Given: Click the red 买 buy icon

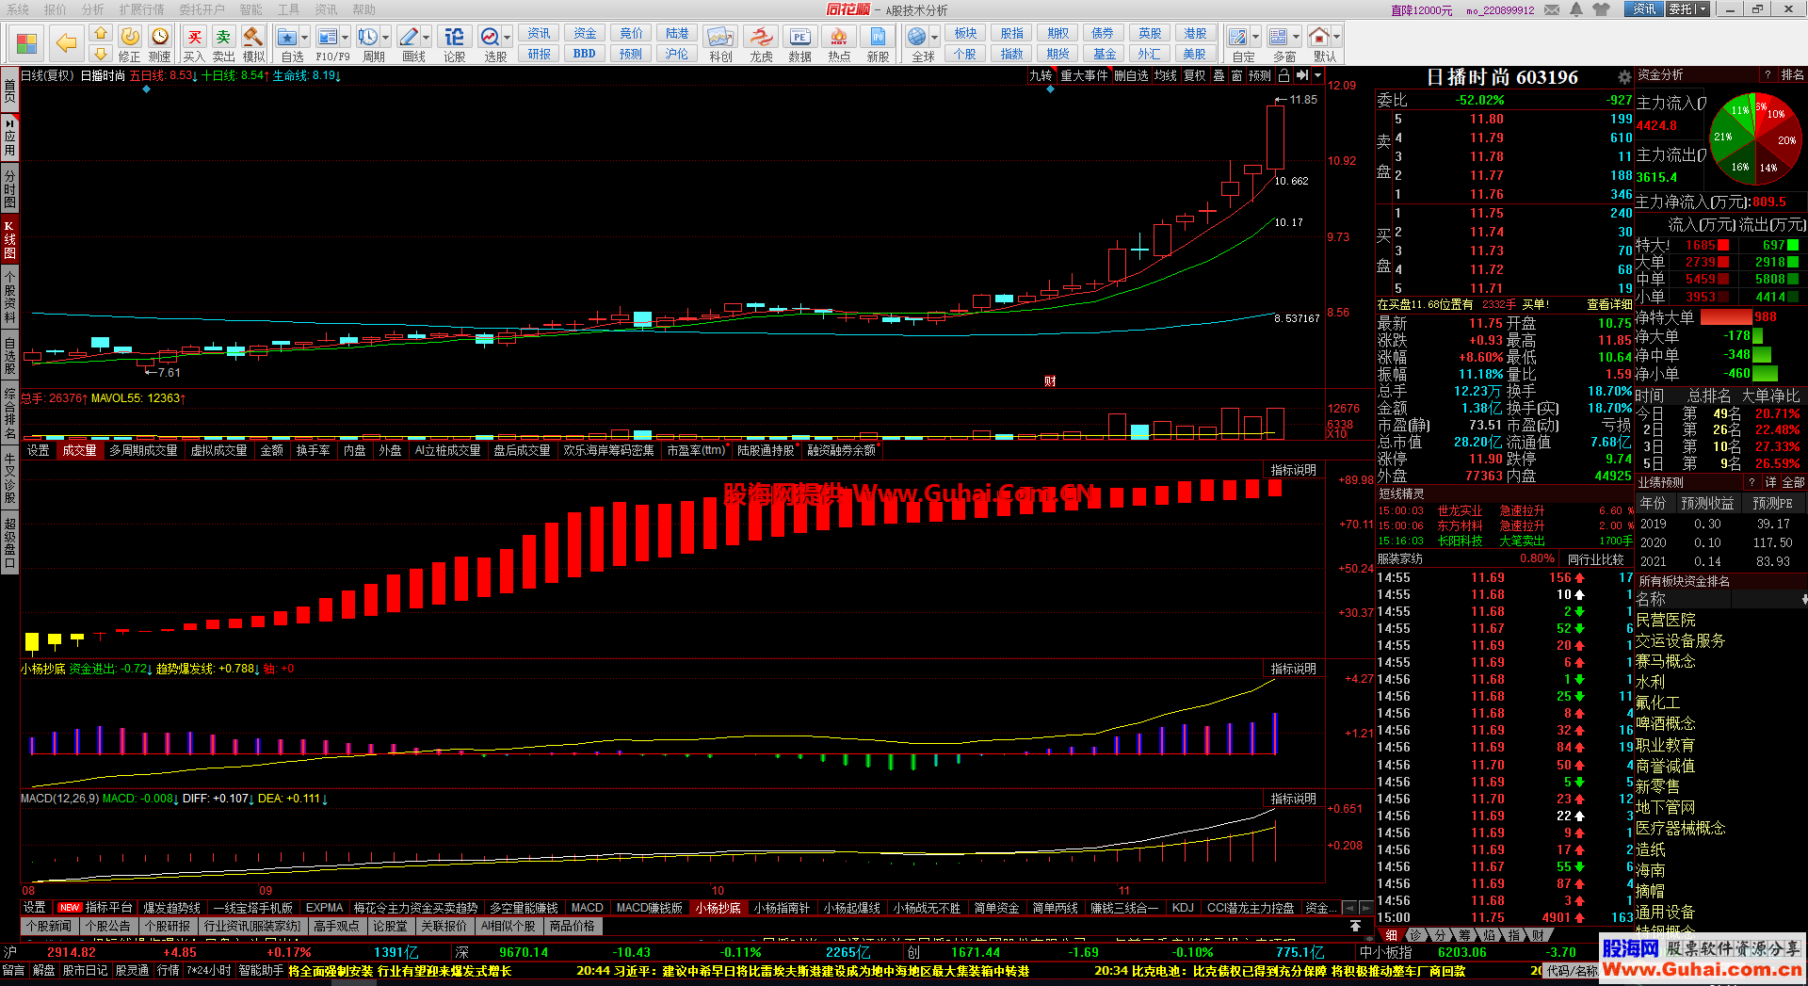Looking at the screenshot, I should tap(194, 38).
